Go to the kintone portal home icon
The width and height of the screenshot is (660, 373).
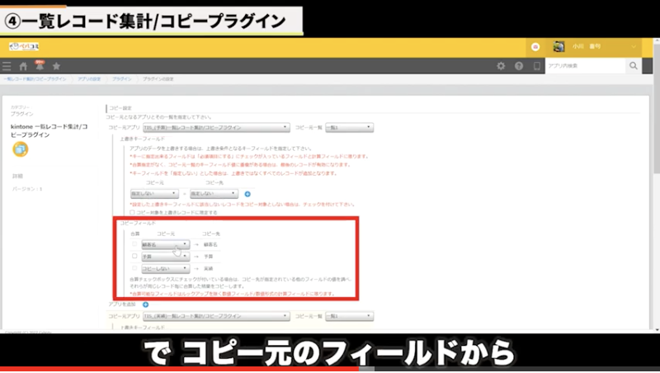point(24,66)
